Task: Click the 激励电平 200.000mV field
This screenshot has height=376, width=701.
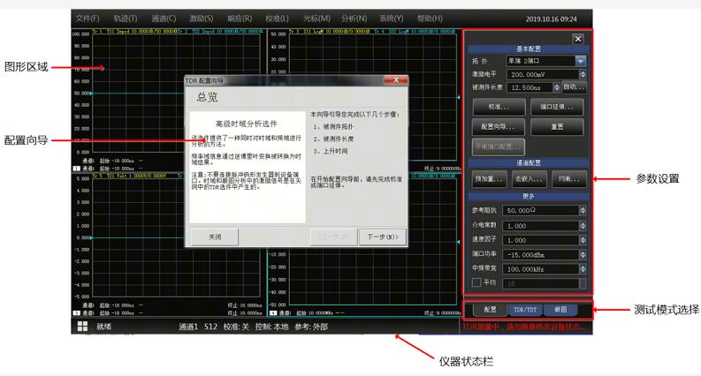Action: pyautogui.click(x=543, y=74)
